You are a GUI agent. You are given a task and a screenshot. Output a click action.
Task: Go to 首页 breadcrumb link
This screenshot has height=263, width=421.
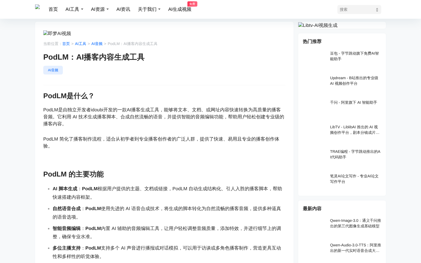pyautogui.click(x=66, y=44)
